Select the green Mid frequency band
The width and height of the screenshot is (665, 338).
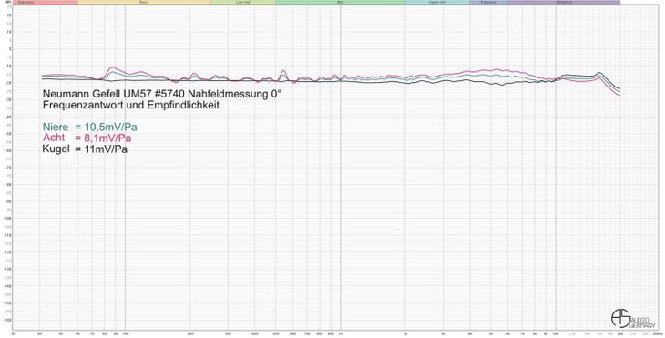pos(340,2)
